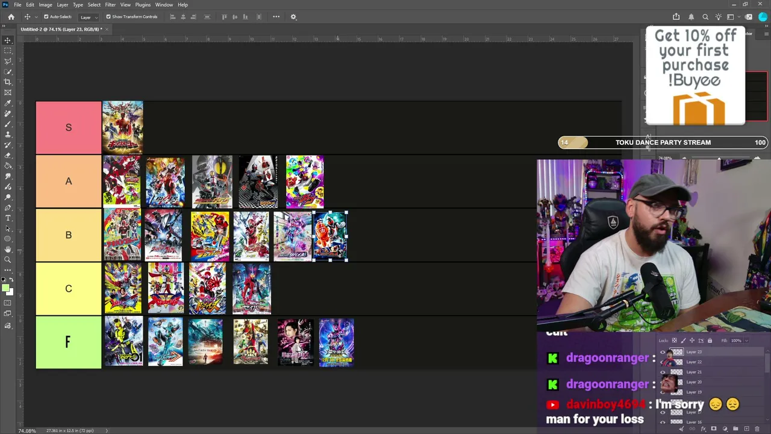Select the Pen tool
Viewport: 771px width, 434px height.
click(8, 207)
